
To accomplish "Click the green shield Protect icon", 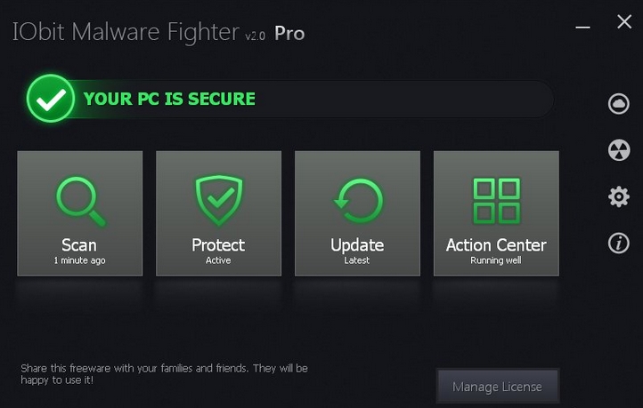I will click(218, 201).
